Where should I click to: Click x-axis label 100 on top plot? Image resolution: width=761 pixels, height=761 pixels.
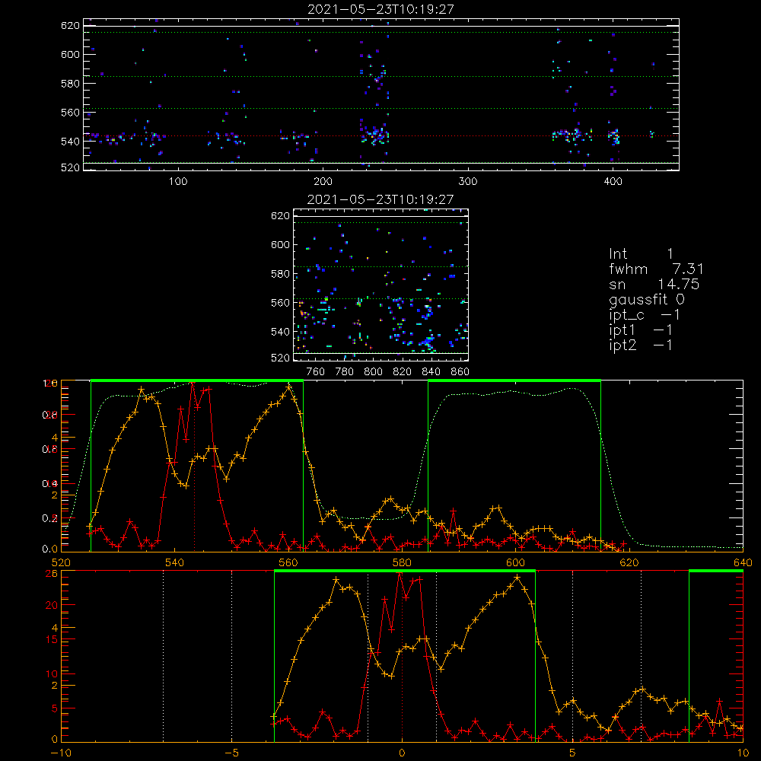click(178, 182)
